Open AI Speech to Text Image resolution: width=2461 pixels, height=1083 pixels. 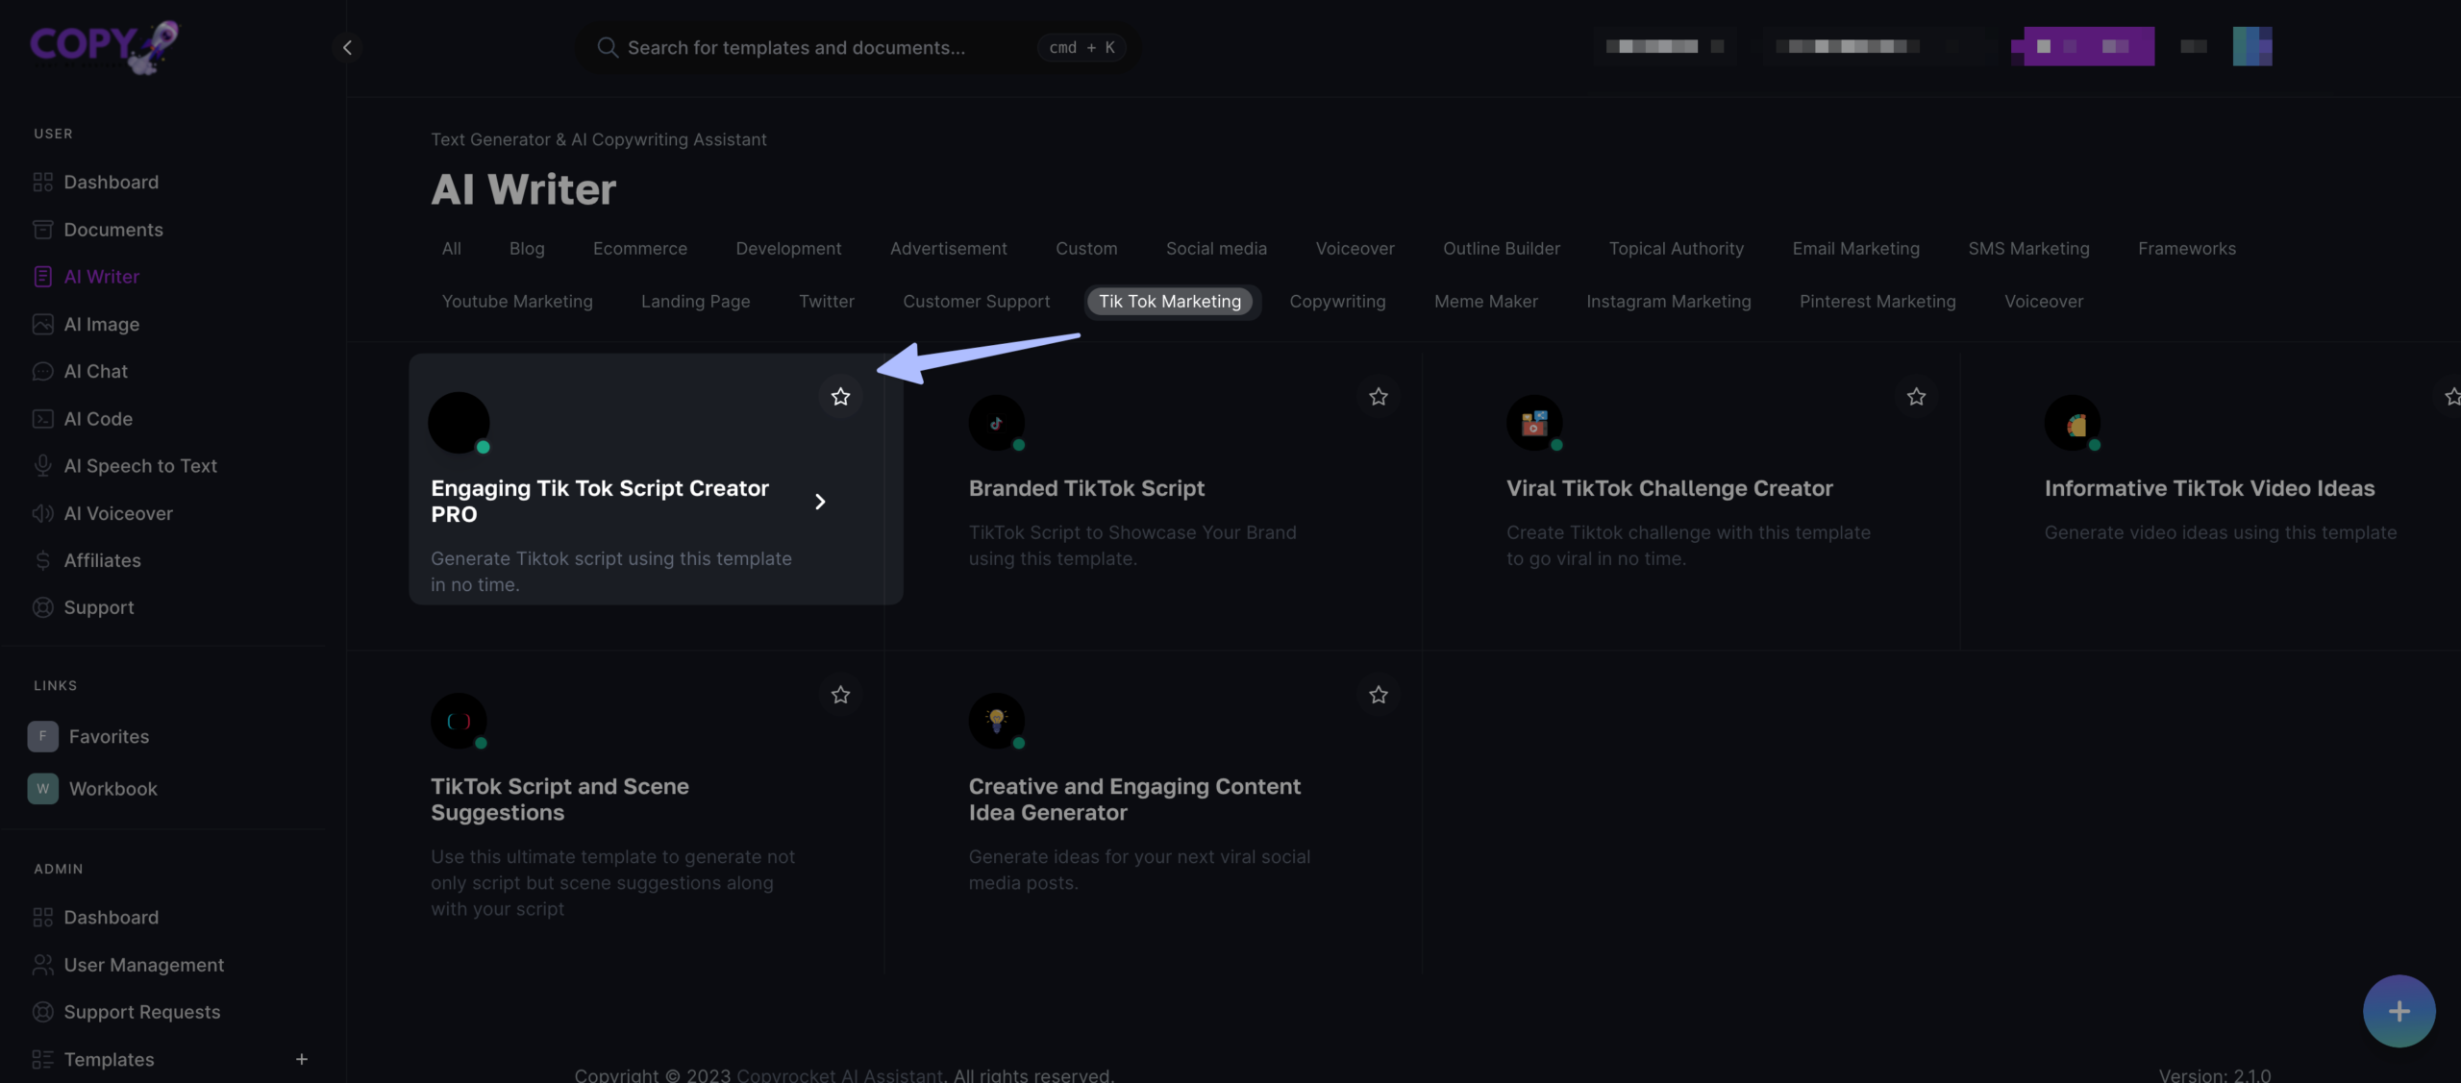[140, 466]
